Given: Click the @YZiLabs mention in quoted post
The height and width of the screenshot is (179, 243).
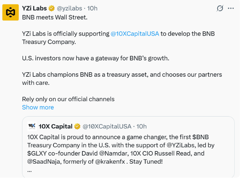Looking at the screenshot, I should tap(181, 145).
